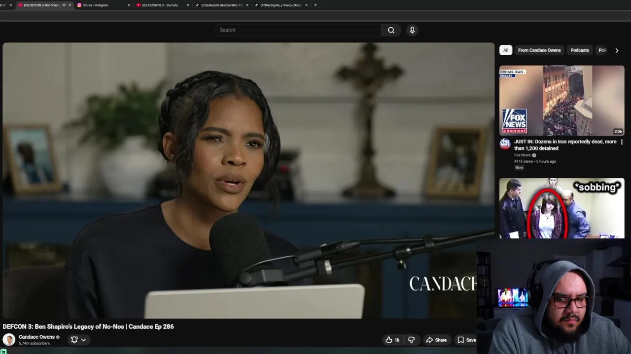Click the 5.74m subscribers text
The image size is (631, 354).
tap(34, 343)
